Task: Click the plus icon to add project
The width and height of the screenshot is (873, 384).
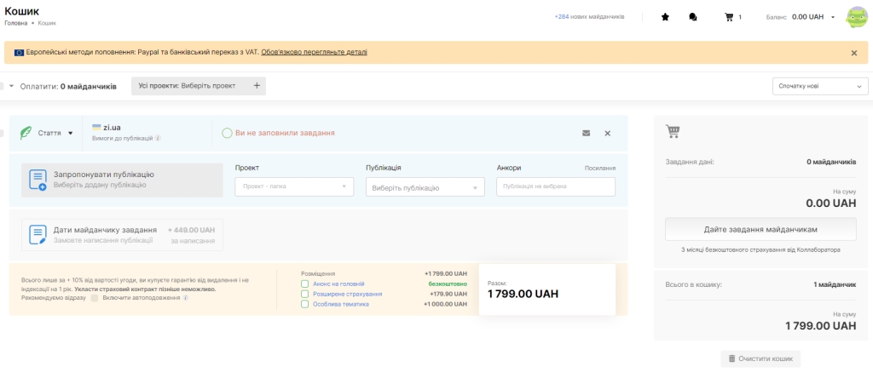Action: (257, 86)
